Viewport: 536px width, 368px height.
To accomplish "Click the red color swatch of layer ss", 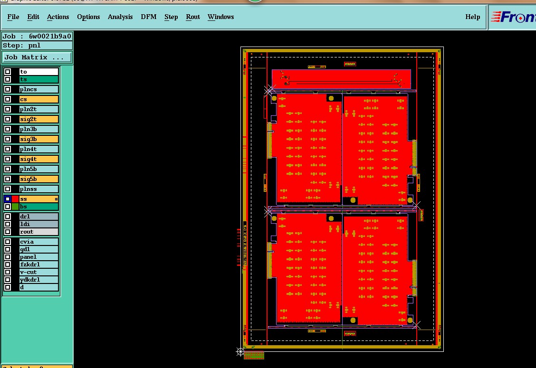I will 15,199.
